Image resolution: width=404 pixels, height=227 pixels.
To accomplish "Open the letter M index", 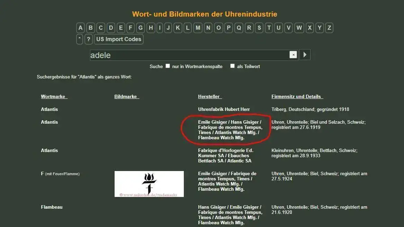I will pyautogui.click(x=198, y=28).
